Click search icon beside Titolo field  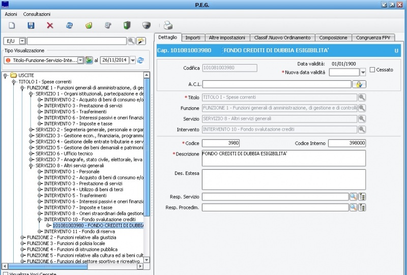(362, 98)
